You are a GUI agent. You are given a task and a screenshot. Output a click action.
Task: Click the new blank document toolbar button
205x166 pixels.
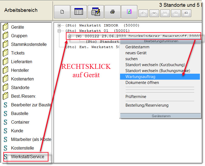[x=62, y=12]
